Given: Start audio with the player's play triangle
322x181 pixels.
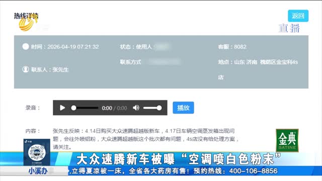Looking at the screenshot, I should 62,108.
